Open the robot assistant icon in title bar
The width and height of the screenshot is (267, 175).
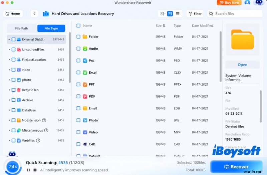pos(259,2)
